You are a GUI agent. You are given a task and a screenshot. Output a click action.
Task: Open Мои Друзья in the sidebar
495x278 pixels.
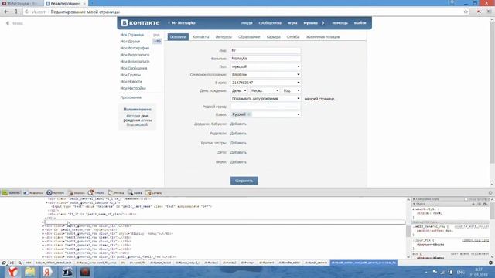[x=130, y=41]
